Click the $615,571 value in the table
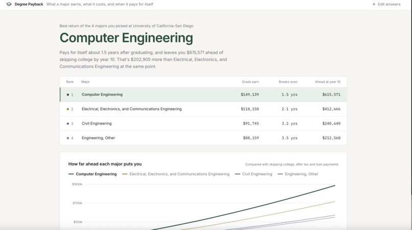Image resolution: width=412 pixels, height=230 pixels. (331, 94)
